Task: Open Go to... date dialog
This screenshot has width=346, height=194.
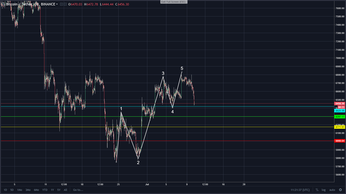Action: [x=78, y=190]
